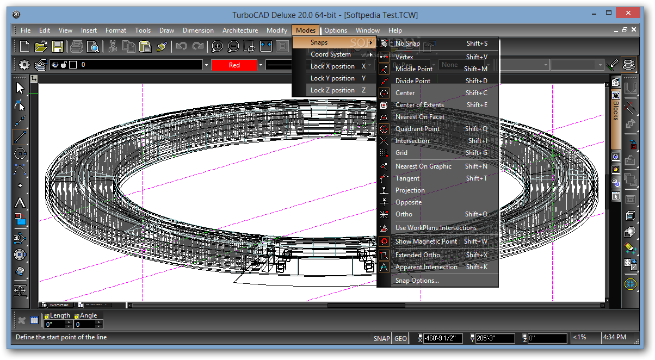This screenshot has width=655, height=360.
Task: Open the Dimension menu
Action: click(198, 30)
